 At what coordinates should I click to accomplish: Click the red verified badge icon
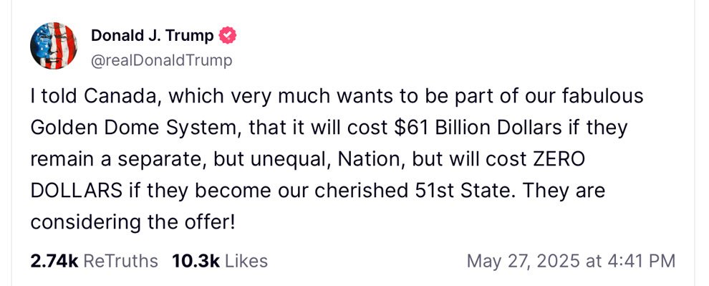point(228,35)
